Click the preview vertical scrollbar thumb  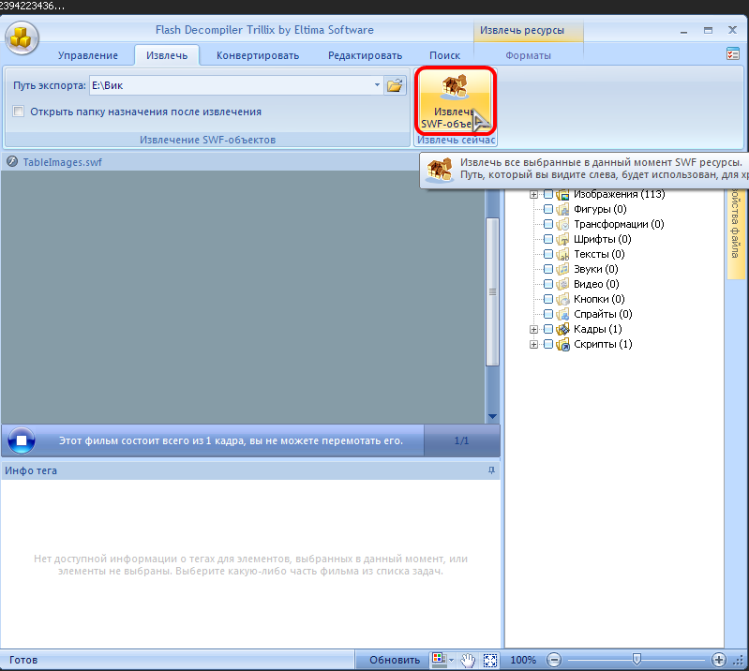492,291
